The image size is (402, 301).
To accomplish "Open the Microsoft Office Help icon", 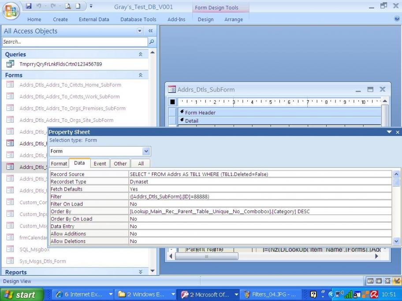I will click(397, 19).
